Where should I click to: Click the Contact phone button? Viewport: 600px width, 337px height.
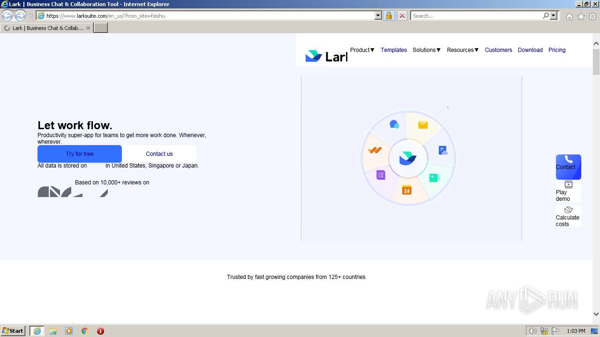569,167
